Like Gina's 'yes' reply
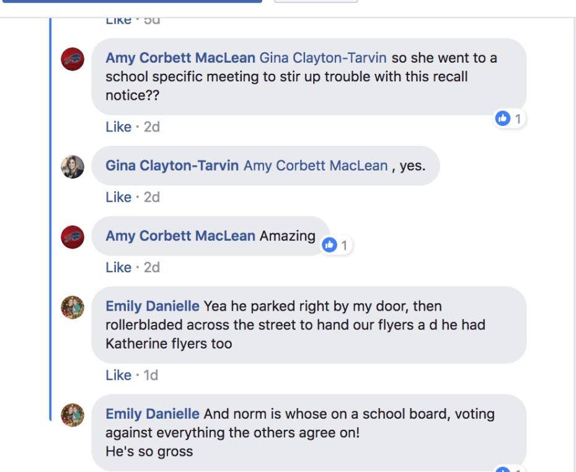The height and width of the screenshot is (472, 576). (x=118, y=197)
